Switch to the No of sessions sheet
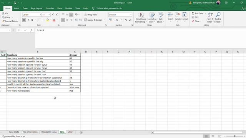 30,132
